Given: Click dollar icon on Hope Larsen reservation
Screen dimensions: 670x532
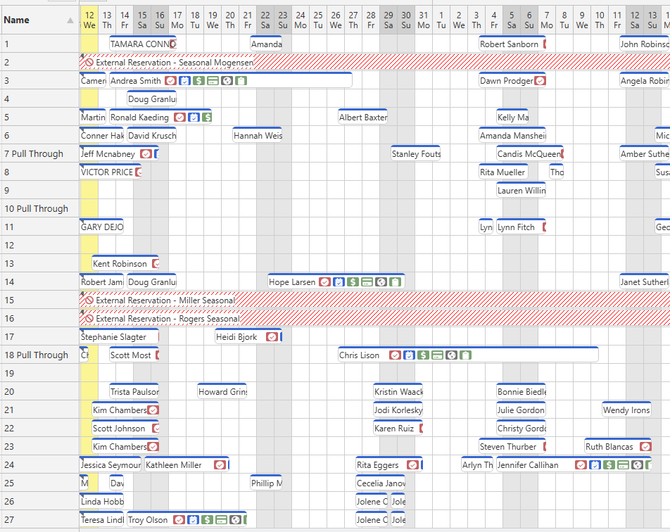Looking at the screenshot, I should (353, 282).
